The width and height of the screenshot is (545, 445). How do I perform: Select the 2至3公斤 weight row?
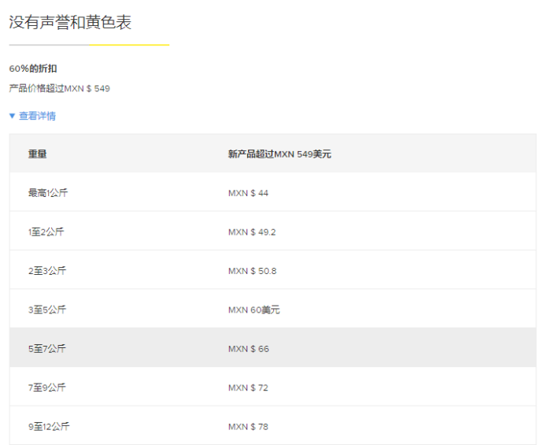[272, 270]
